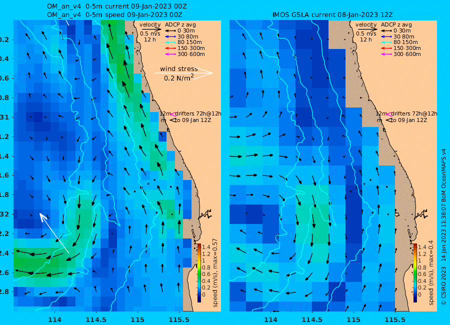450x325 pixels.
Task: Click the velocity scale arrow in the left panel
Action: (150, 29)
